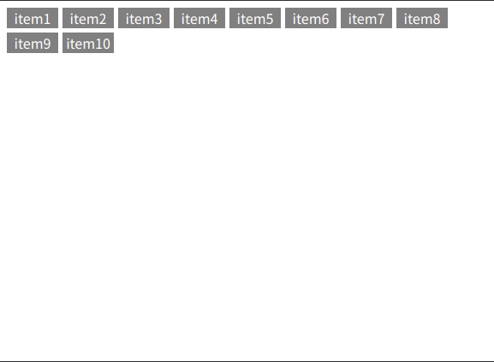
Task: Click on item4
Action: point(199,18)
